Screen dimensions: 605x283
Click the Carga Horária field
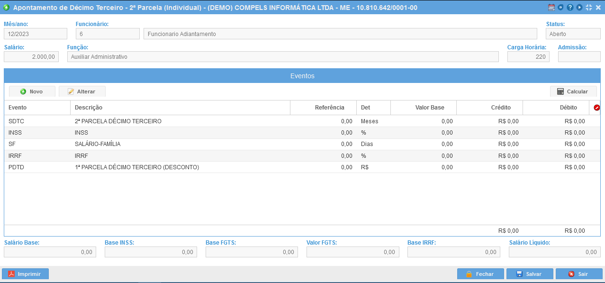(528, 56)
